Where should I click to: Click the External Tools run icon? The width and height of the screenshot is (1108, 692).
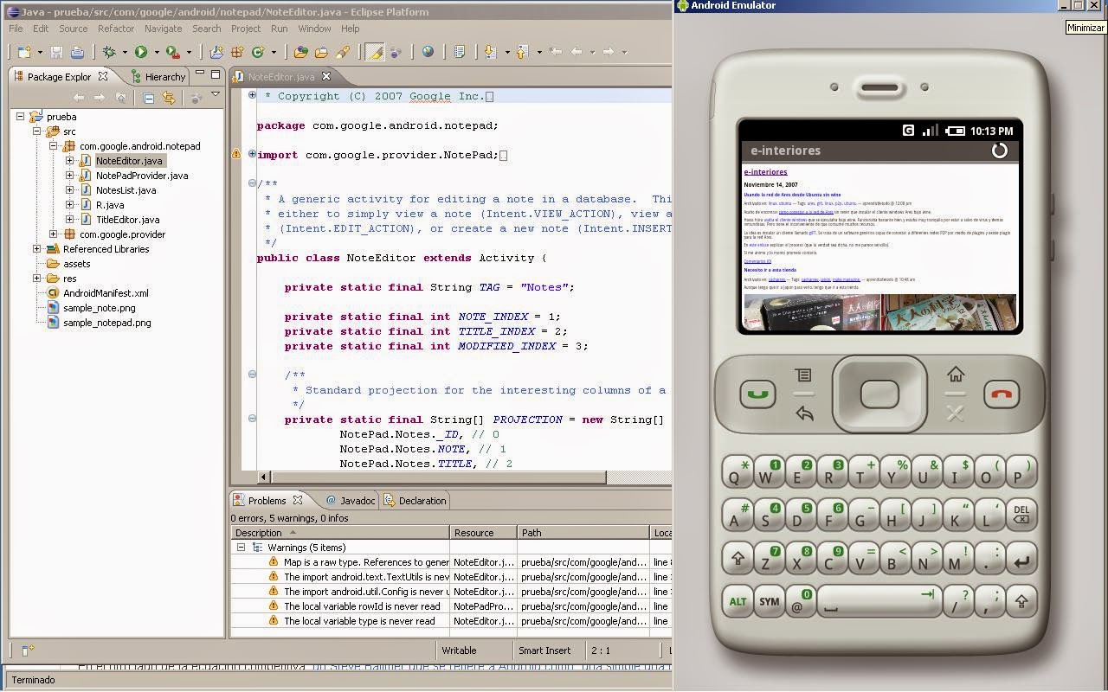pos(172,52)
